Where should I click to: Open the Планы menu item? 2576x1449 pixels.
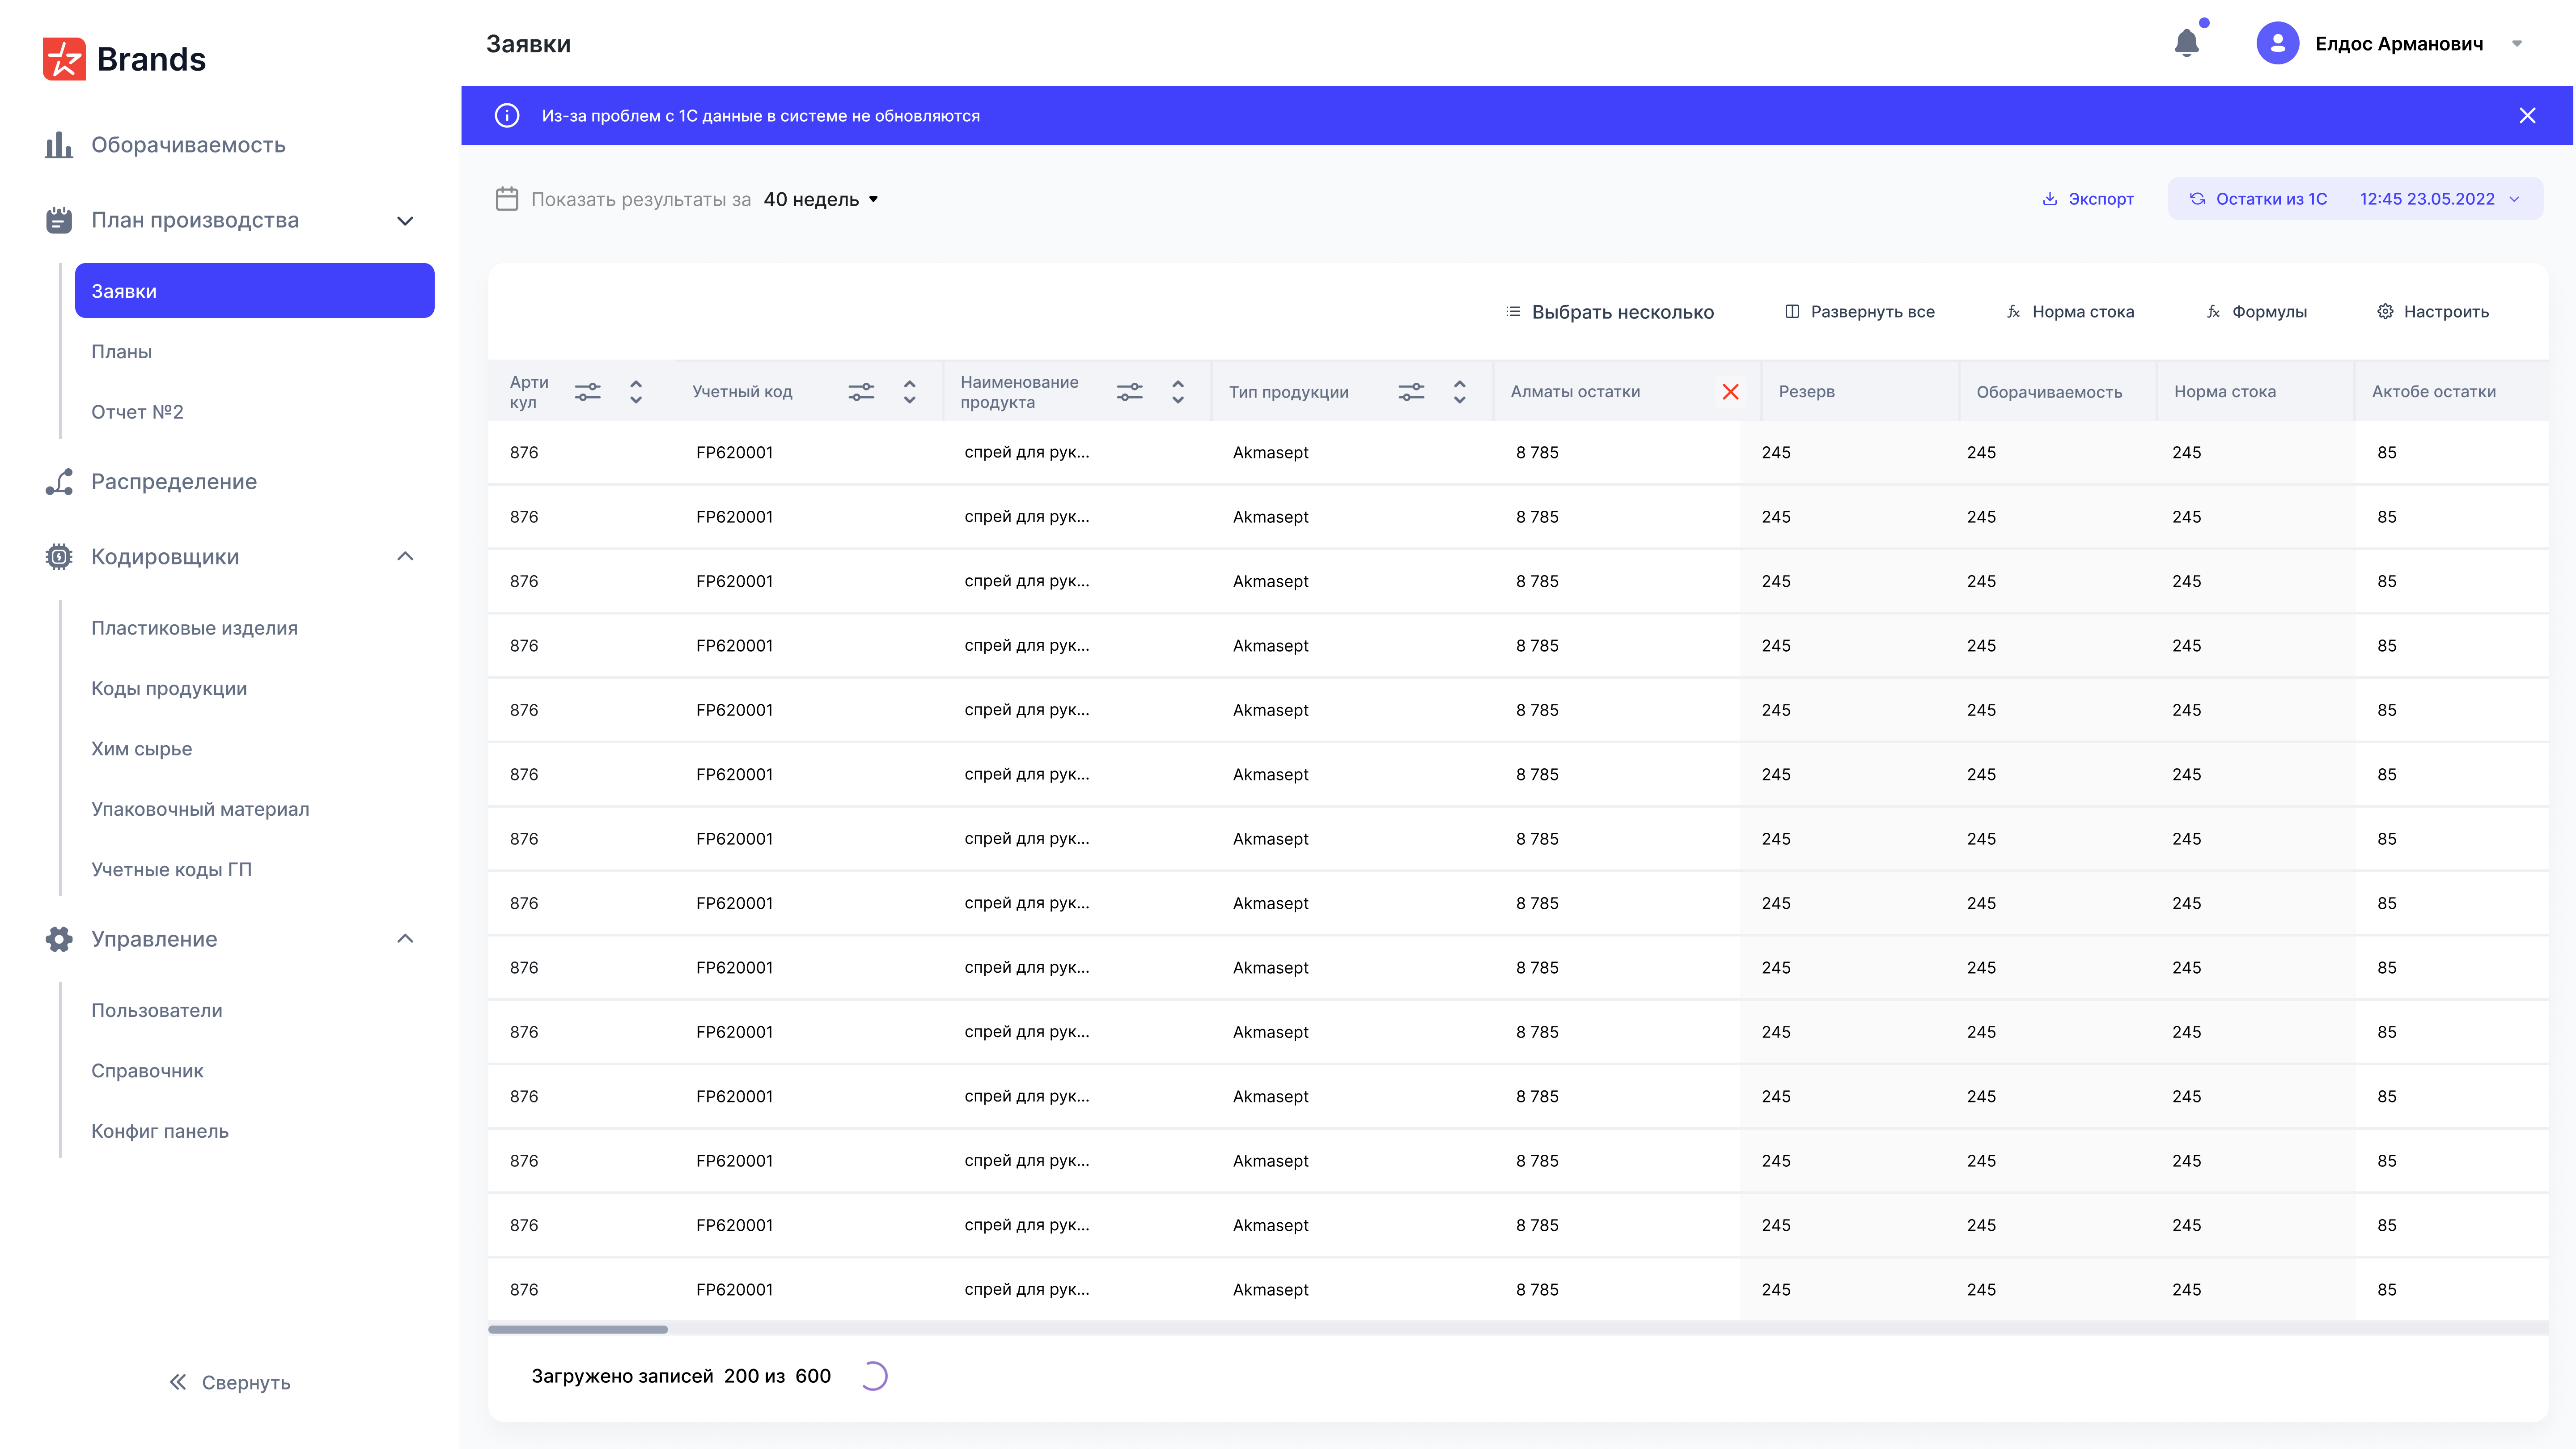click(122, 352)
